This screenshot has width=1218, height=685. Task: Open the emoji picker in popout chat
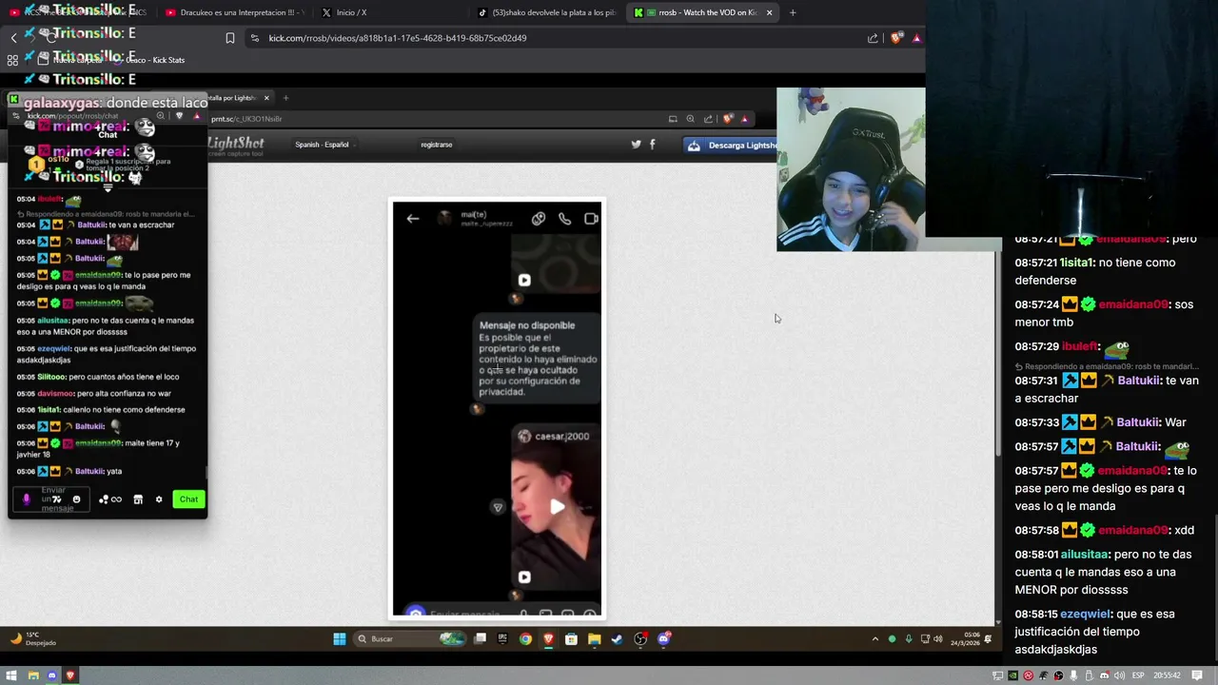[77, 499]
